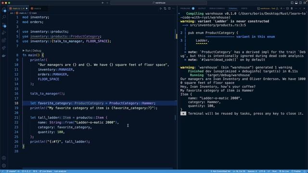Open the Docker view in activity bar
The width and height of the screenshot is (308, 173).
tap(4, 56)
